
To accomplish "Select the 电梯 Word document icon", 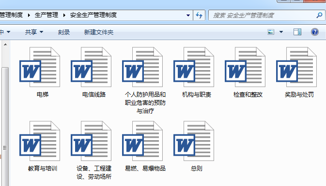I will 40,67.
